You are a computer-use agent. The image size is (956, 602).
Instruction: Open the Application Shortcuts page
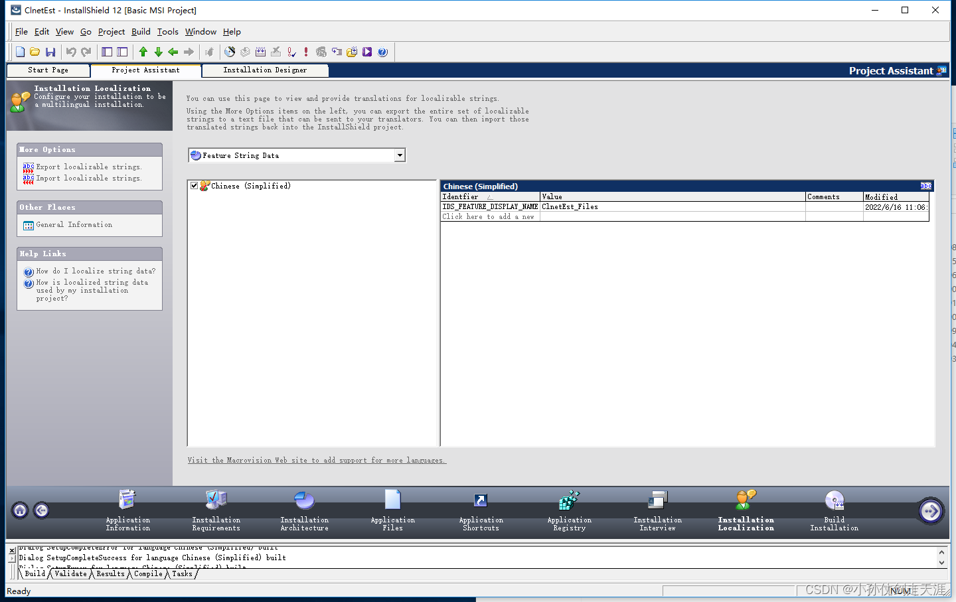click(x=481, y=510)
